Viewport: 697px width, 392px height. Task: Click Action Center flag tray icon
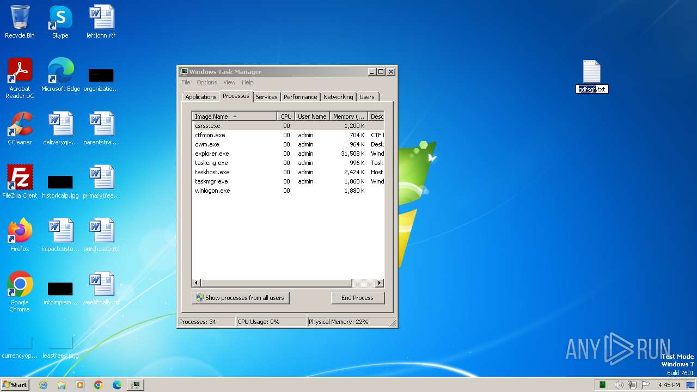[645, 385]
